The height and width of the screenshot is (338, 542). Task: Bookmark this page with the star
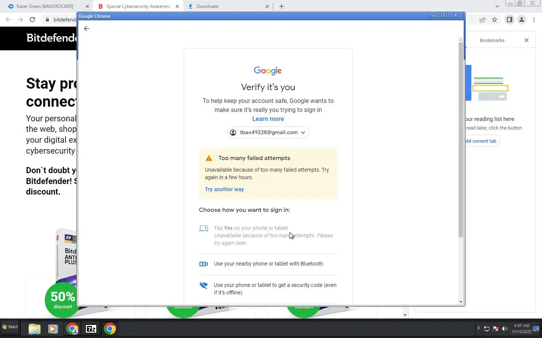pos(495,20)
